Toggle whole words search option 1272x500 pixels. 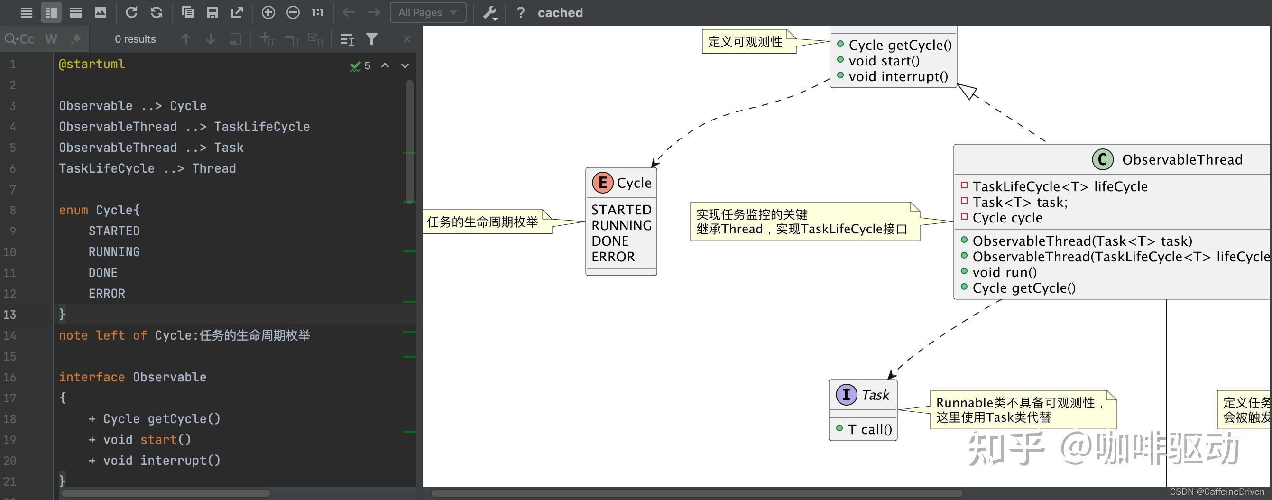51,38
